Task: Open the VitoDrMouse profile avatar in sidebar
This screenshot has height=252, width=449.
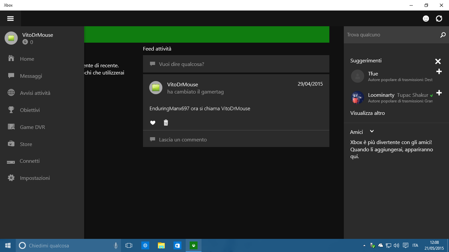Action: [11, 38]
